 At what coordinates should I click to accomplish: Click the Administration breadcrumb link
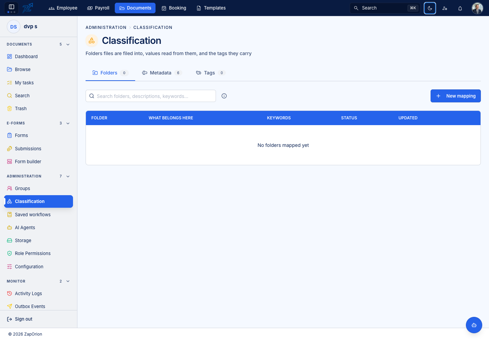tap(106, 28)
